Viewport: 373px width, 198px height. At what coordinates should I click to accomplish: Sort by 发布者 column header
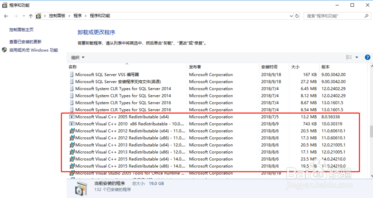(223, 67)
